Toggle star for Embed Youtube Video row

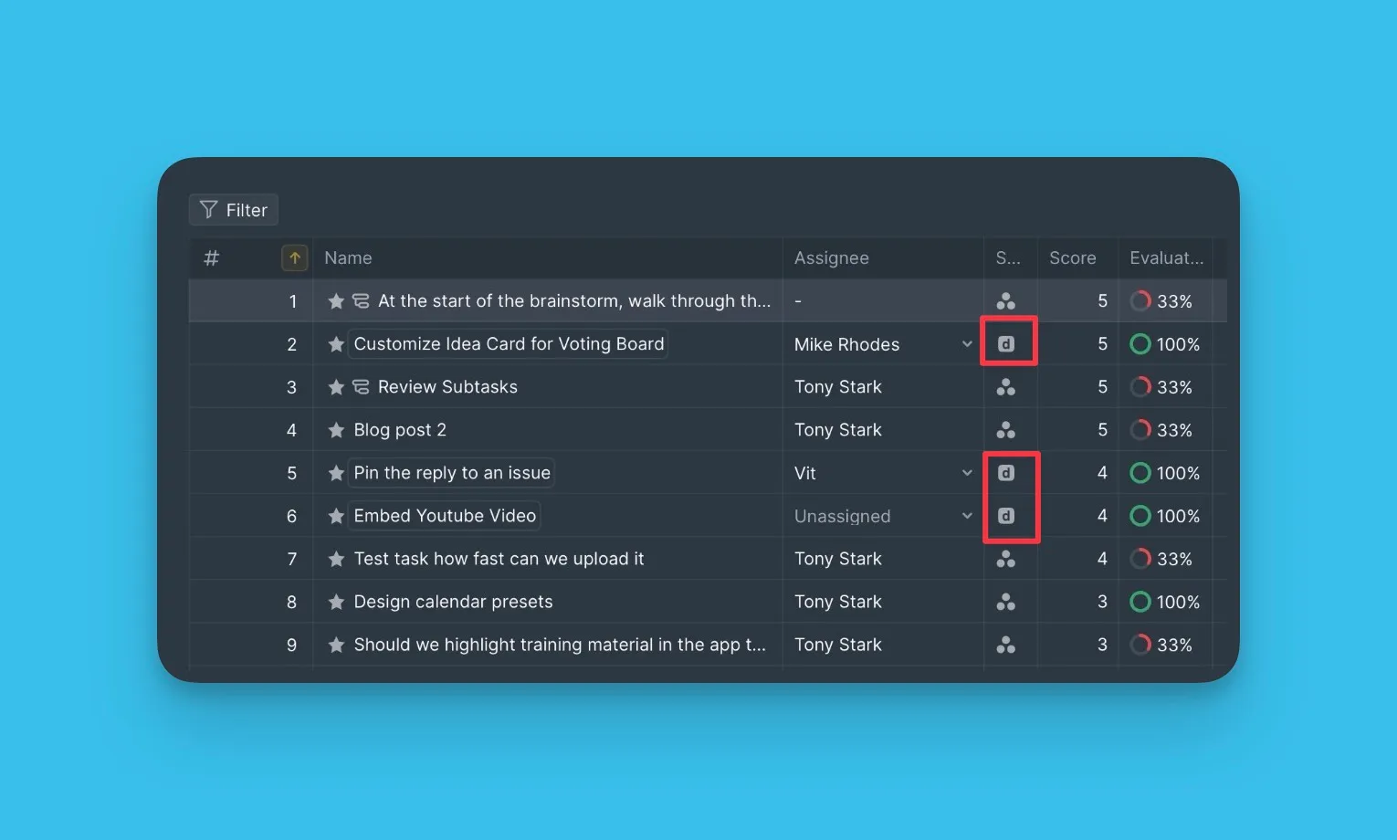(x=336, y=516)
